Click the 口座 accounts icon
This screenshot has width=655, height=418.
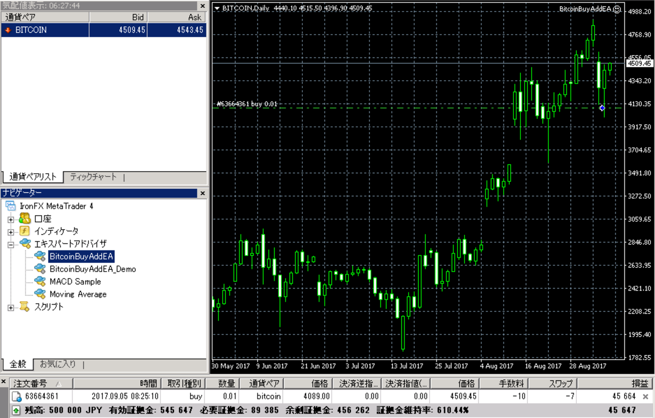pyautogui.click(x=25, y=219)
